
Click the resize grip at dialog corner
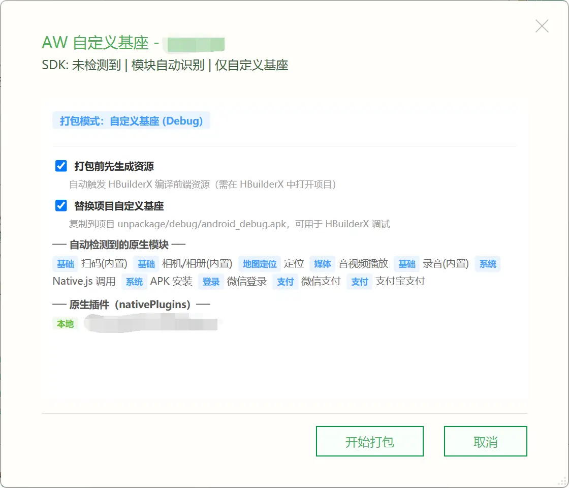pos(562,481)
